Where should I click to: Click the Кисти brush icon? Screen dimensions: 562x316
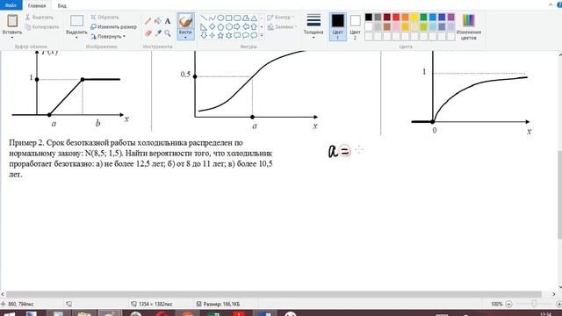point(185,21)
